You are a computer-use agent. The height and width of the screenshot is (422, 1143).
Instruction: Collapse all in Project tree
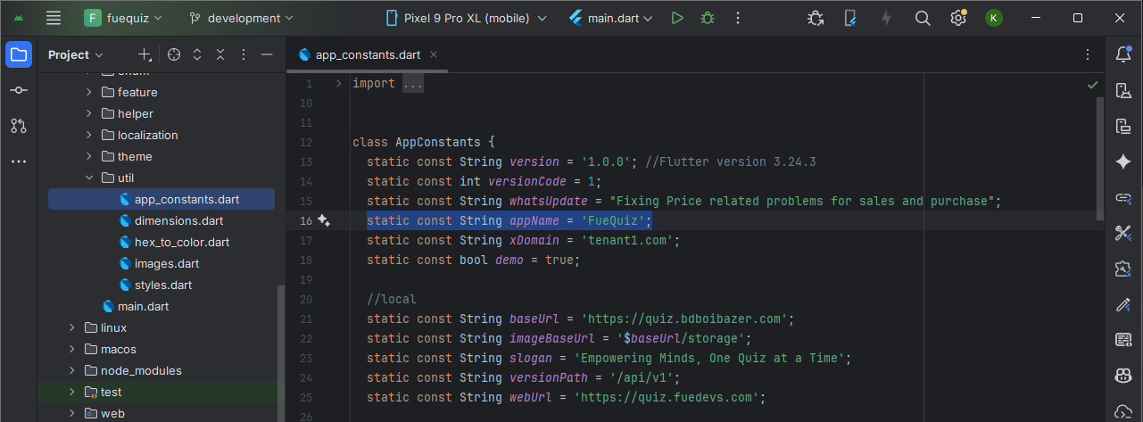pos(220,54)
